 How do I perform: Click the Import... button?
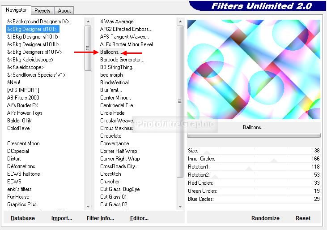62,218
